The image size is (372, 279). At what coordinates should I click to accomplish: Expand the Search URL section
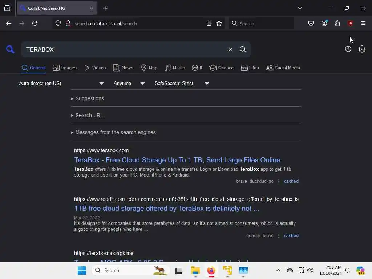click(87, 115)
